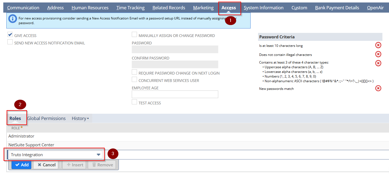389x174 pixels.
Task: Open the Human Resources tab
Action: click(90, 7)
